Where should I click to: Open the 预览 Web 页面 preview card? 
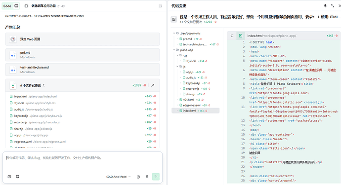point(83,39)
